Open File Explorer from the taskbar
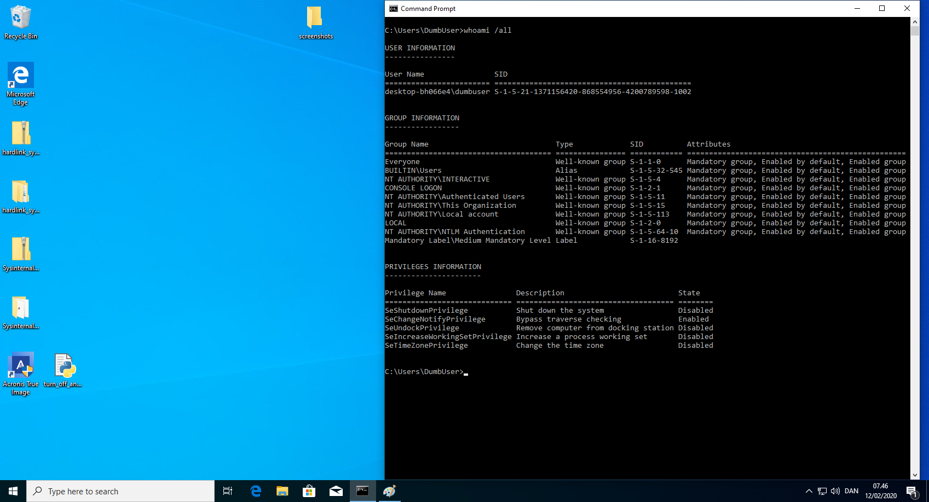 pyautogui.click(x=282, y=491)
